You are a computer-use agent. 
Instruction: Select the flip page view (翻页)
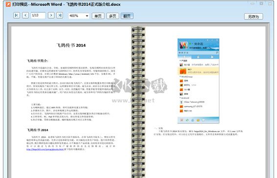(x=127, y=16)
